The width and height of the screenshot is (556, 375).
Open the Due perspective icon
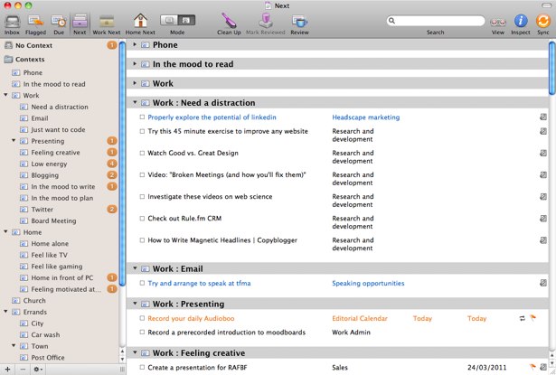(59, 23)
